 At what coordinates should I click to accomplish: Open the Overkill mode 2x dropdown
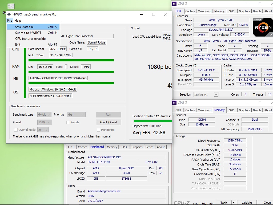(x=43, y=130)
